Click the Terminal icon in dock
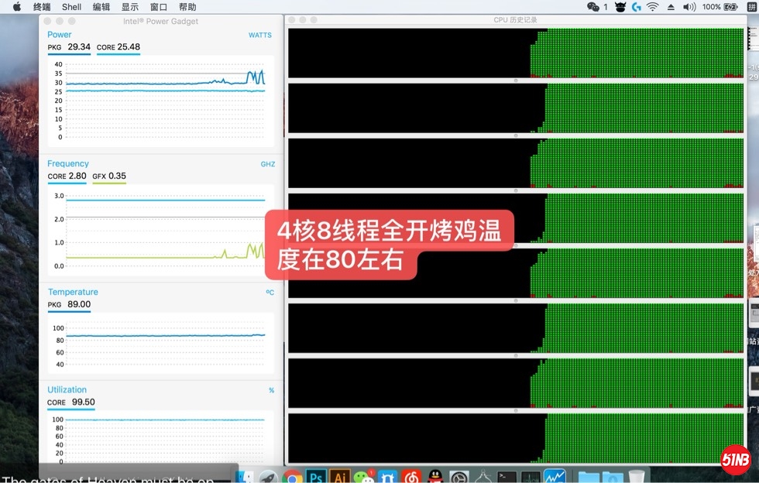Viewport: 759px width, 483px height. 507,477
